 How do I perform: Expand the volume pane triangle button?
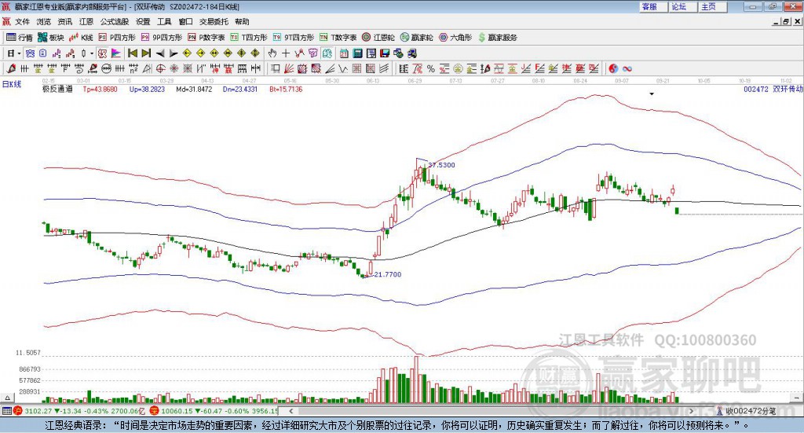(x=7, y=398)
